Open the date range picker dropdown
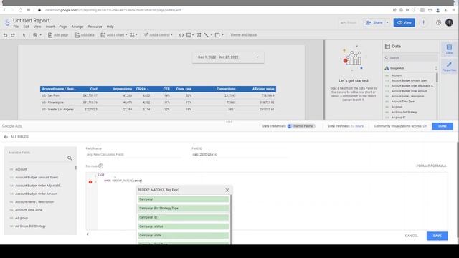459x258 pixels. click(x=228, y=57)
